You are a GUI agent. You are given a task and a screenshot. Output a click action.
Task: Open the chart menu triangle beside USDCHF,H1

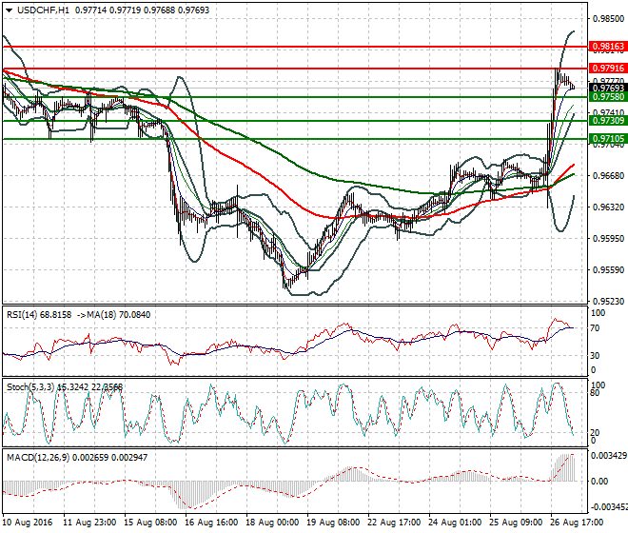click(x=10, y=10)
